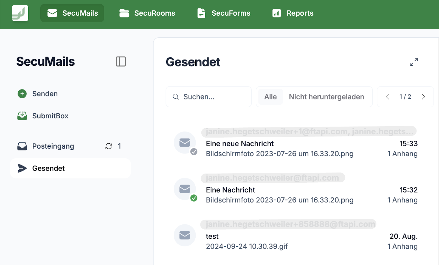Click the refresh icon next to Posteingang
Image resolution: width=439 pixels, height=265 pixels.
[x=109, y=146]
